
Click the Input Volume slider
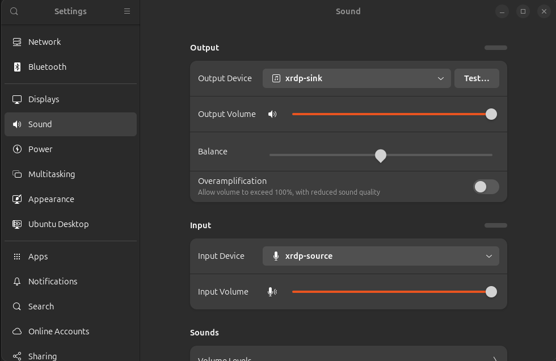394,292
